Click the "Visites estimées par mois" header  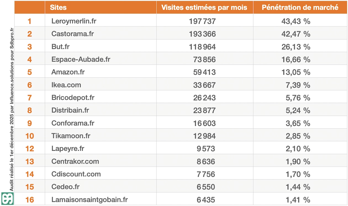204,7
